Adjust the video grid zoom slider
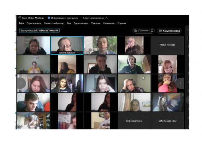 point(143,31)
